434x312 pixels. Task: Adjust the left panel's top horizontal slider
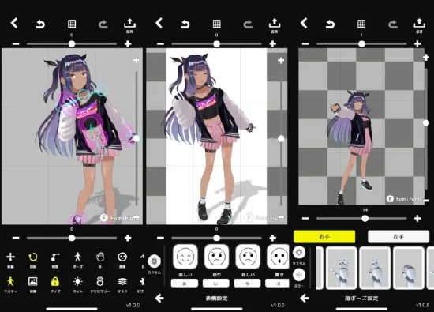(72, 43)
